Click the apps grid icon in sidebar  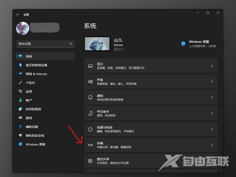point(20,91)
